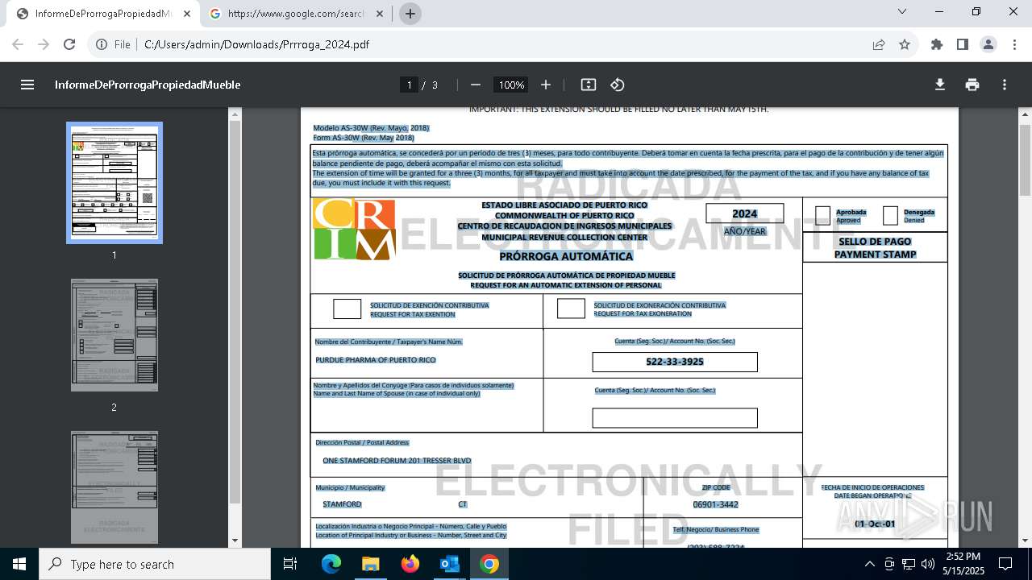Click Chrome icon in taskbar
This screenshot has height=580, width=1032.
point(489,564)
